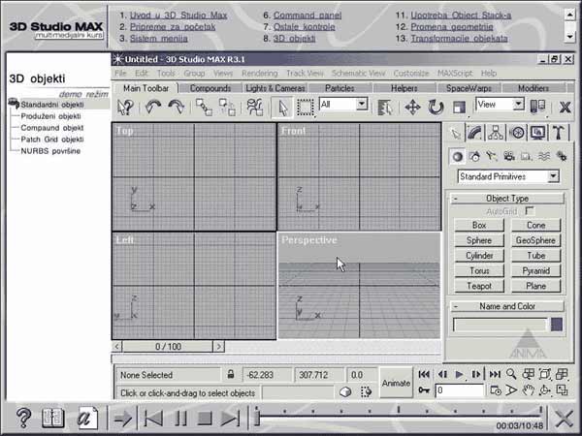
Task: Open the Priprema za početak lesson link
Action: [173, 27]
